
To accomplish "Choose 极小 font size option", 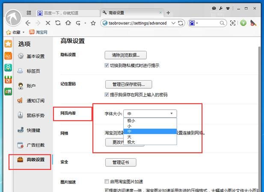I will (x=150, y=120).
